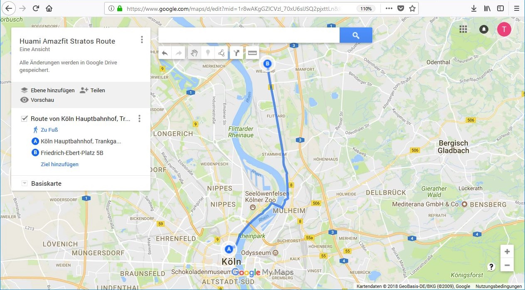525x290 pixels.
Task: Select the hand pan tool
Action: (194, 53)
